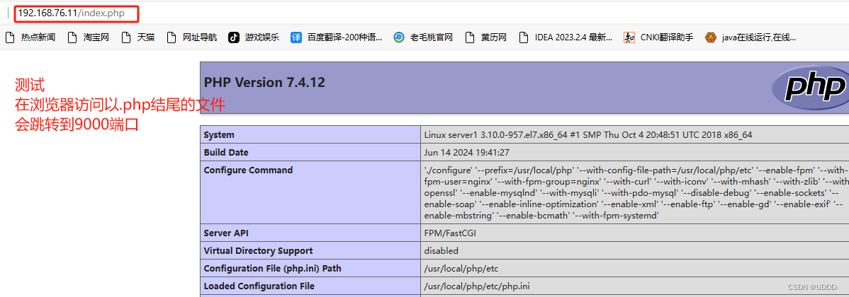Open the 热点新闻 bookmark

pyautogui.click(x=30, y=37)
